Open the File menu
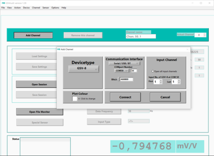 click(x=3, y=8)
